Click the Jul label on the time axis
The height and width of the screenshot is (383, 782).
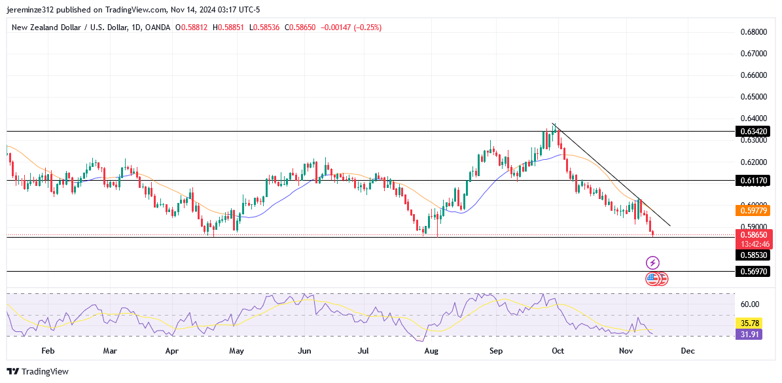(364, 351)
